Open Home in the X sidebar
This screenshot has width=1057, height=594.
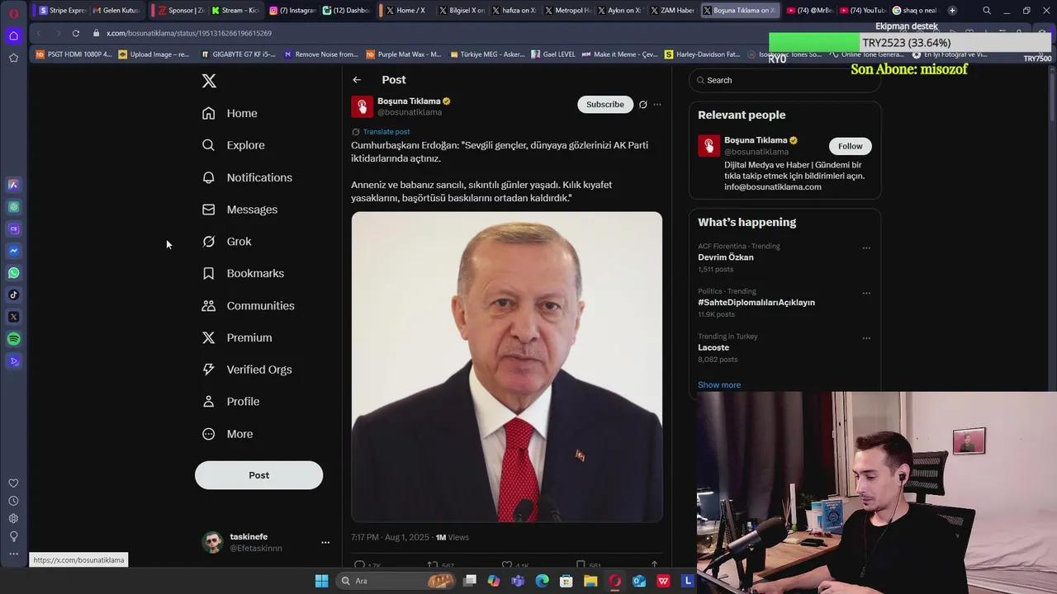coord(230,113)
